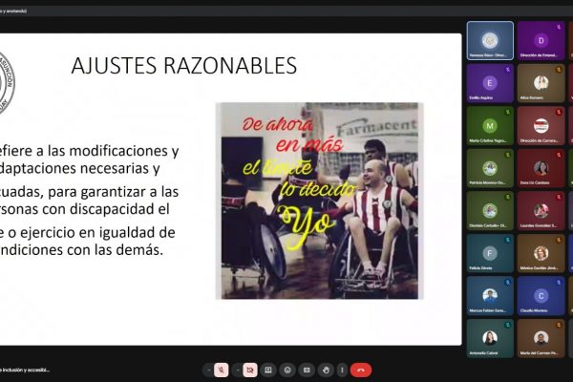Select María del Carmen participant tile
Viewport: 573px width, 382px height.
(541, 338)
